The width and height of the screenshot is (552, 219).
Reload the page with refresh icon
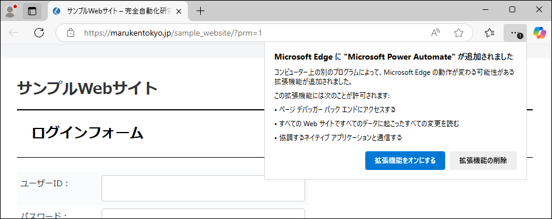point(39,33)
